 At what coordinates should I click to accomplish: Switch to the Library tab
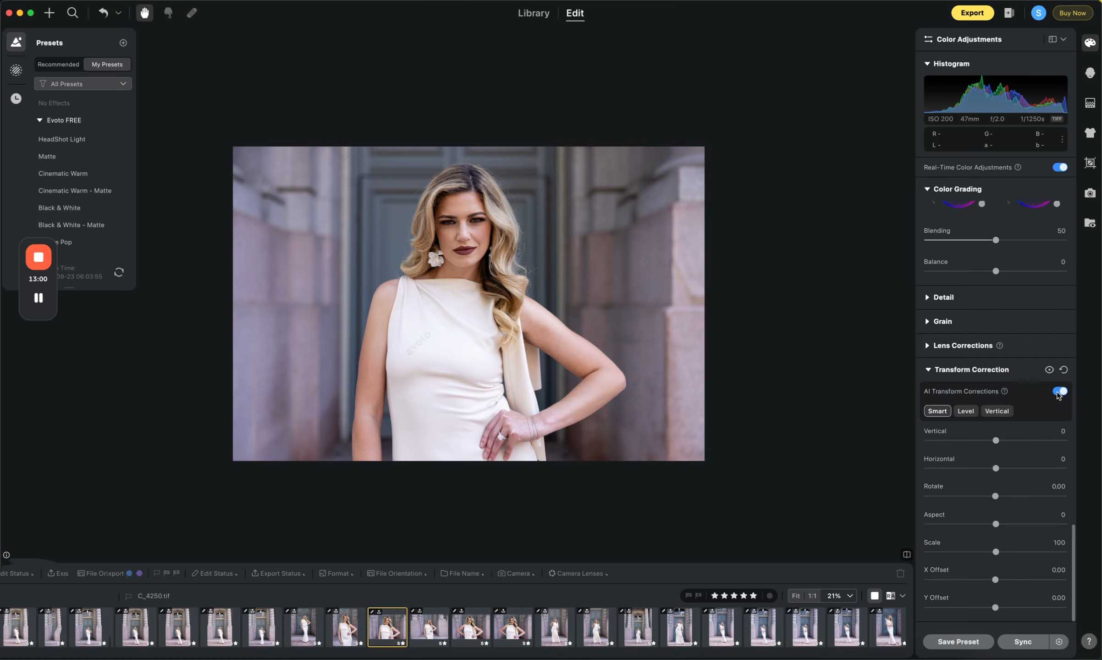[534, 13]
